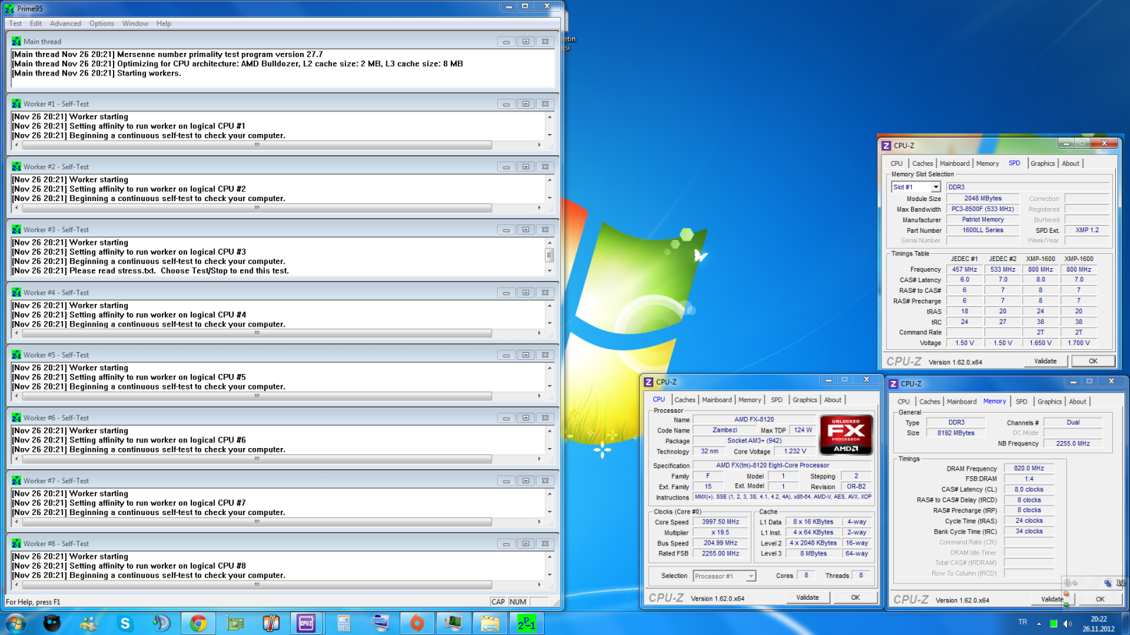
Task: Click OK in the CPU-Z processor window
Action: coord(855,598)
